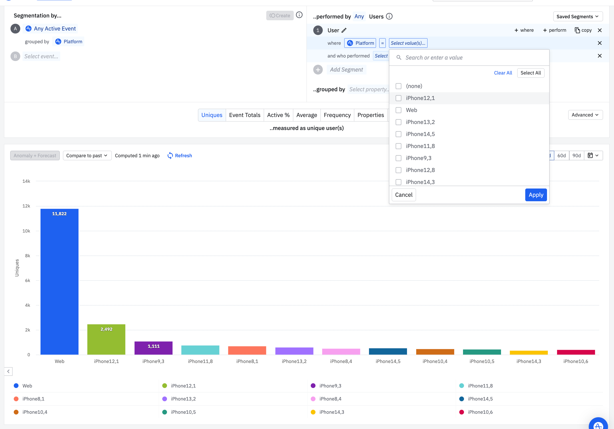Tick the Web platform checkbox
The width and height of the screenshot is (614, 429).
[398, 110]
